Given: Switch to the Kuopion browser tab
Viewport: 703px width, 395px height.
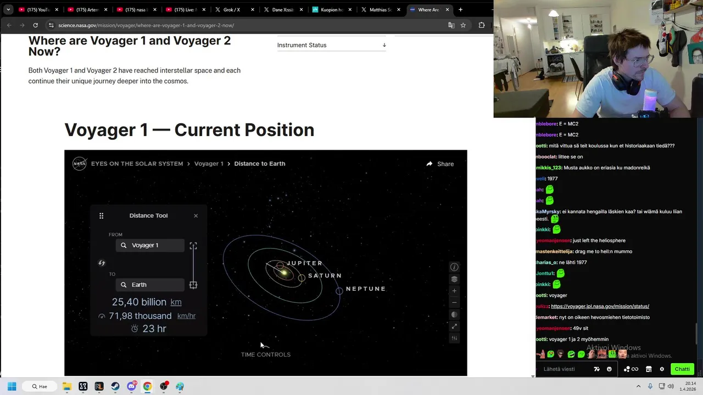Looking at the screenshot, I should click(x=331, y=9).
